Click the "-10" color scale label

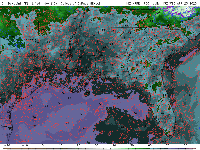click(x=25, y=145)
